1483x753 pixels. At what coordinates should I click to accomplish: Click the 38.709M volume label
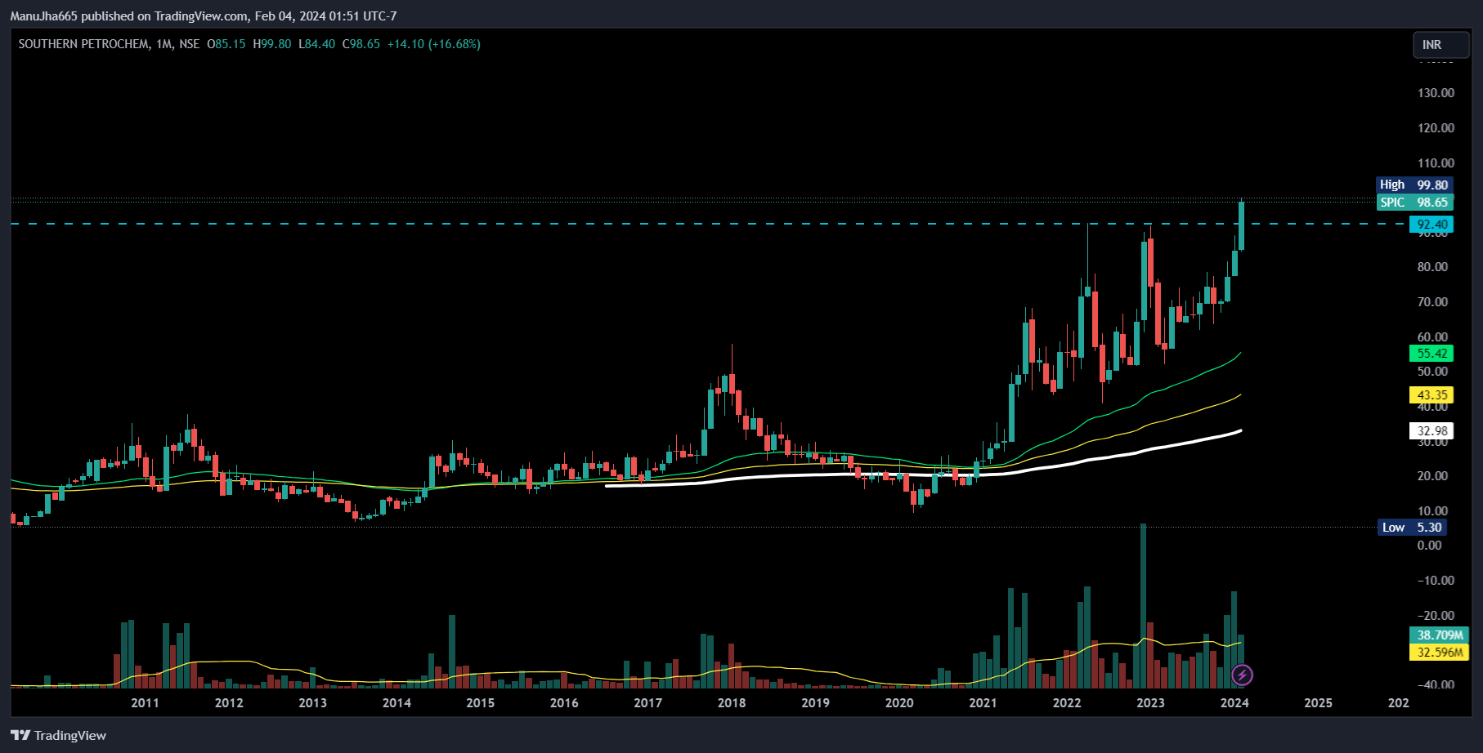point(1440,635)
